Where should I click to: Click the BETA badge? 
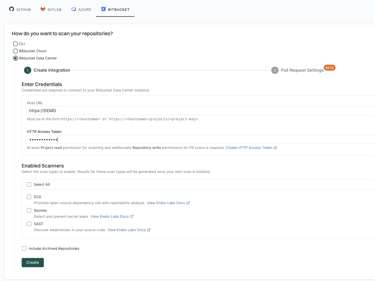(329, 68)
